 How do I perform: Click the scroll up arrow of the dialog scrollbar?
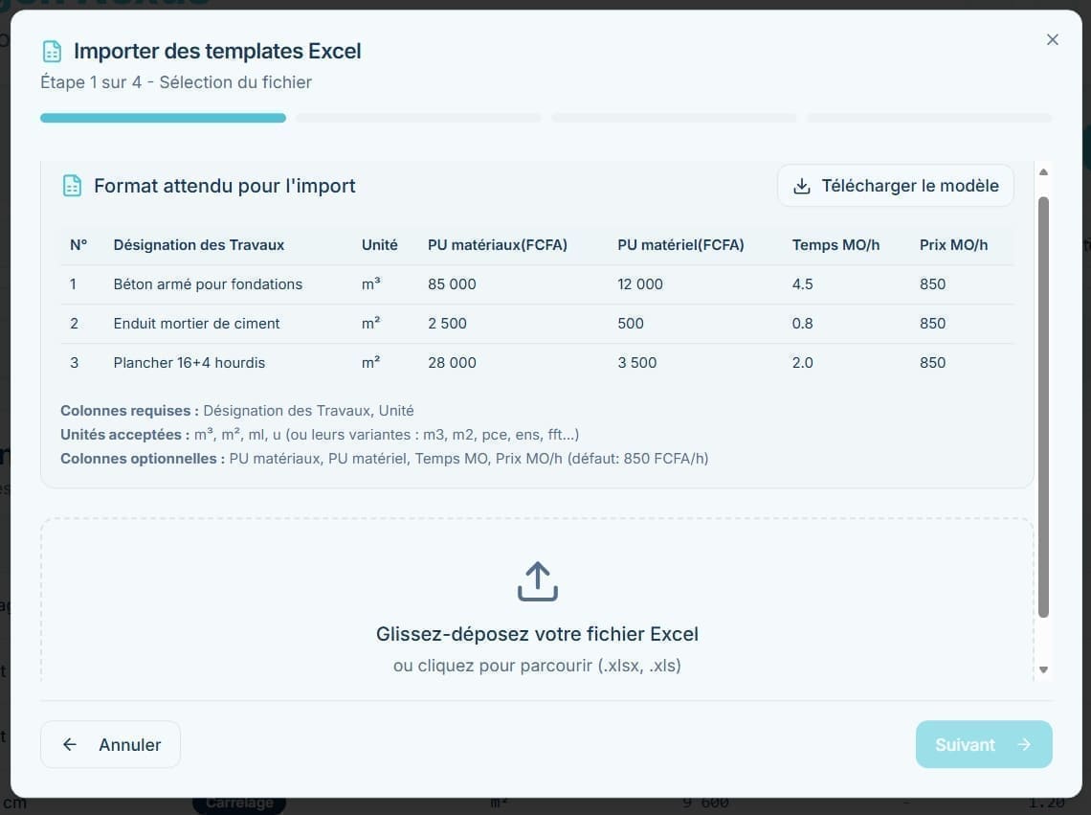pos(1043,172)
